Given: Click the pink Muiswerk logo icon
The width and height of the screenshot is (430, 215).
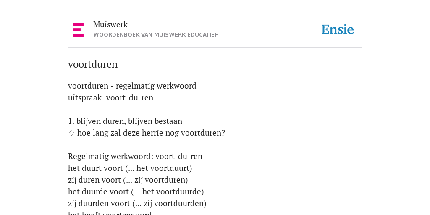Looking at the screenshot, I should click(x=78, y=30).
